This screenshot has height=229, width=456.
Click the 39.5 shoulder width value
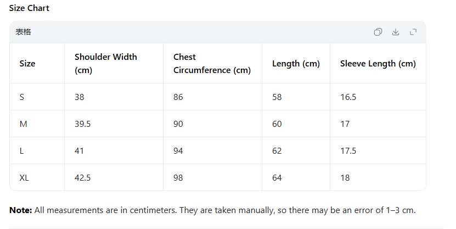click(x=82, y=124)
